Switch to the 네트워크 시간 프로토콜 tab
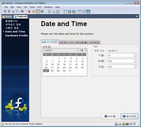Image resolution: width=141 pixels, height=127 pixels. [x=74, y=43]
